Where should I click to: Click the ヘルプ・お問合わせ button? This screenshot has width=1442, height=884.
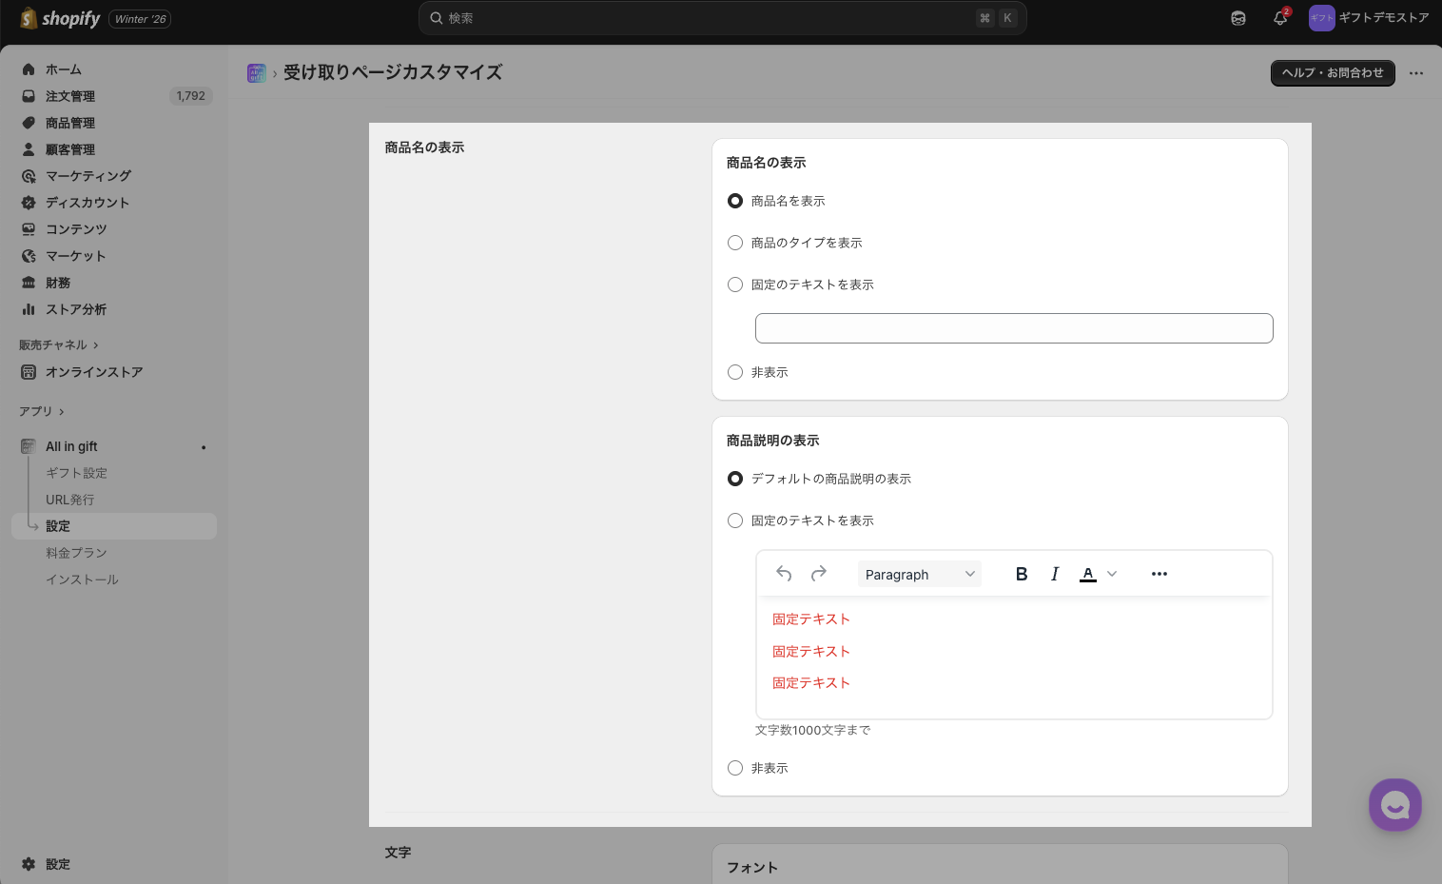pos(1332,73)
